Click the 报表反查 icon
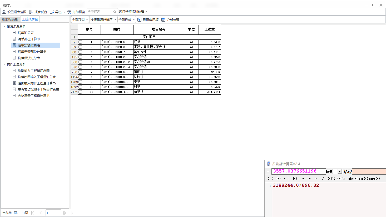 click(x=31, y=12)
